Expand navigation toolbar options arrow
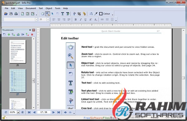The image size is (187, 121). (x=74, y=114)
